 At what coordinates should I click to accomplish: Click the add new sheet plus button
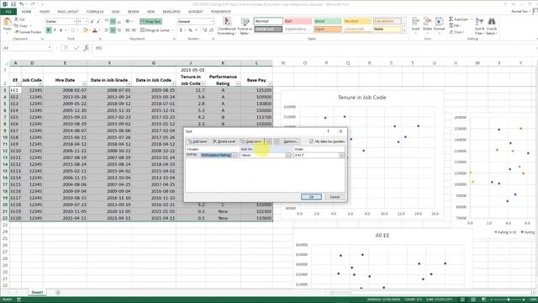pos(58,293)
